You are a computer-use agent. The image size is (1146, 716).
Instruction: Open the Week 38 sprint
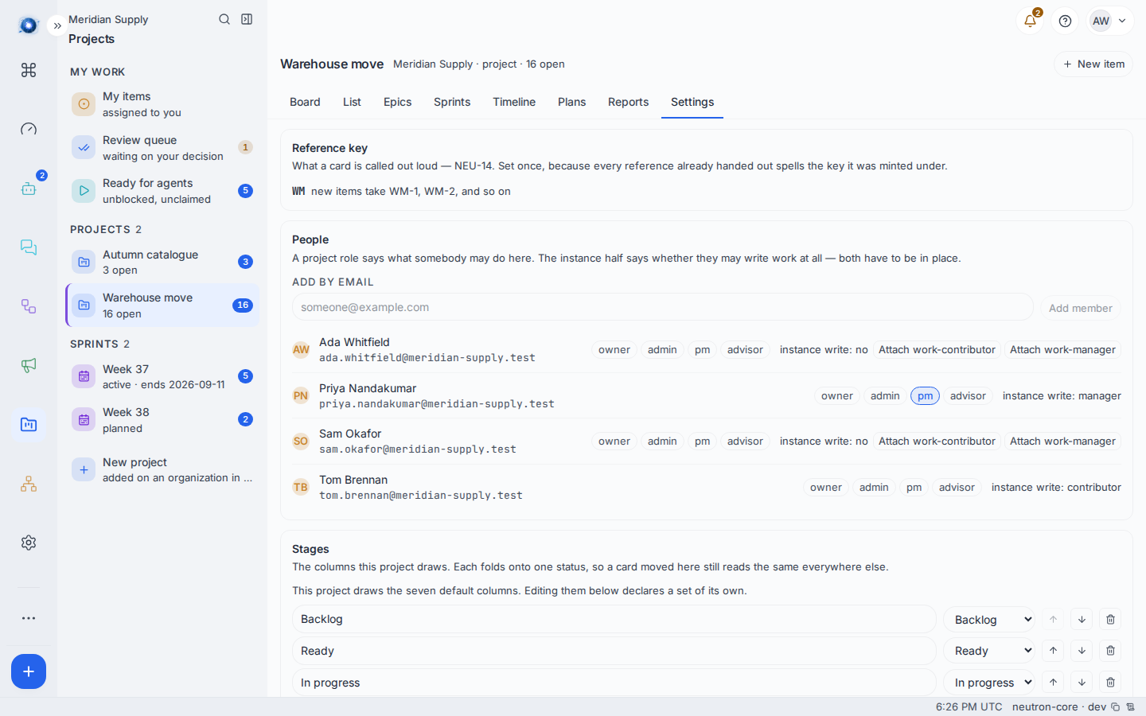tap(162, 419)
